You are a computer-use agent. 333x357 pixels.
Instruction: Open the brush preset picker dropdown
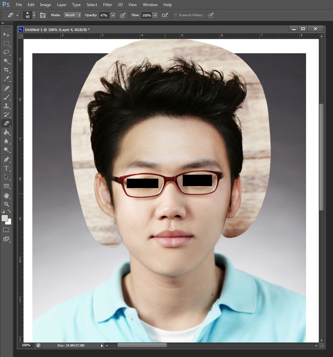point(34,15)
